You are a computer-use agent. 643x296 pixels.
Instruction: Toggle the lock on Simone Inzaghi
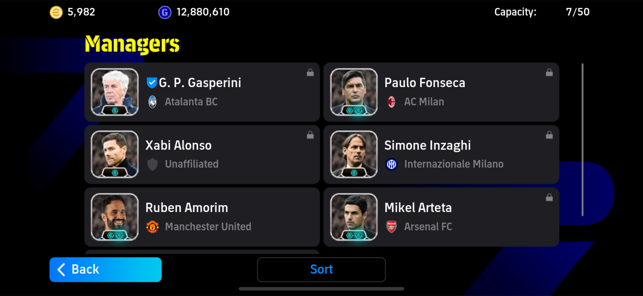click(549, 135)
